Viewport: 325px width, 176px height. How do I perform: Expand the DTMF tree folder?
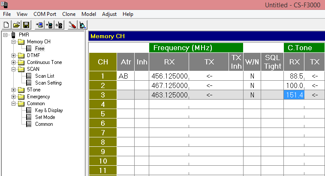[x=13, y=55]
